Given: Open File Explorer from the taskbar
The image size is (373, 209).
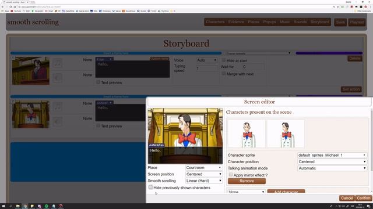Looking at the screenshot, I should pyautogui.click(x=18, y=206).
